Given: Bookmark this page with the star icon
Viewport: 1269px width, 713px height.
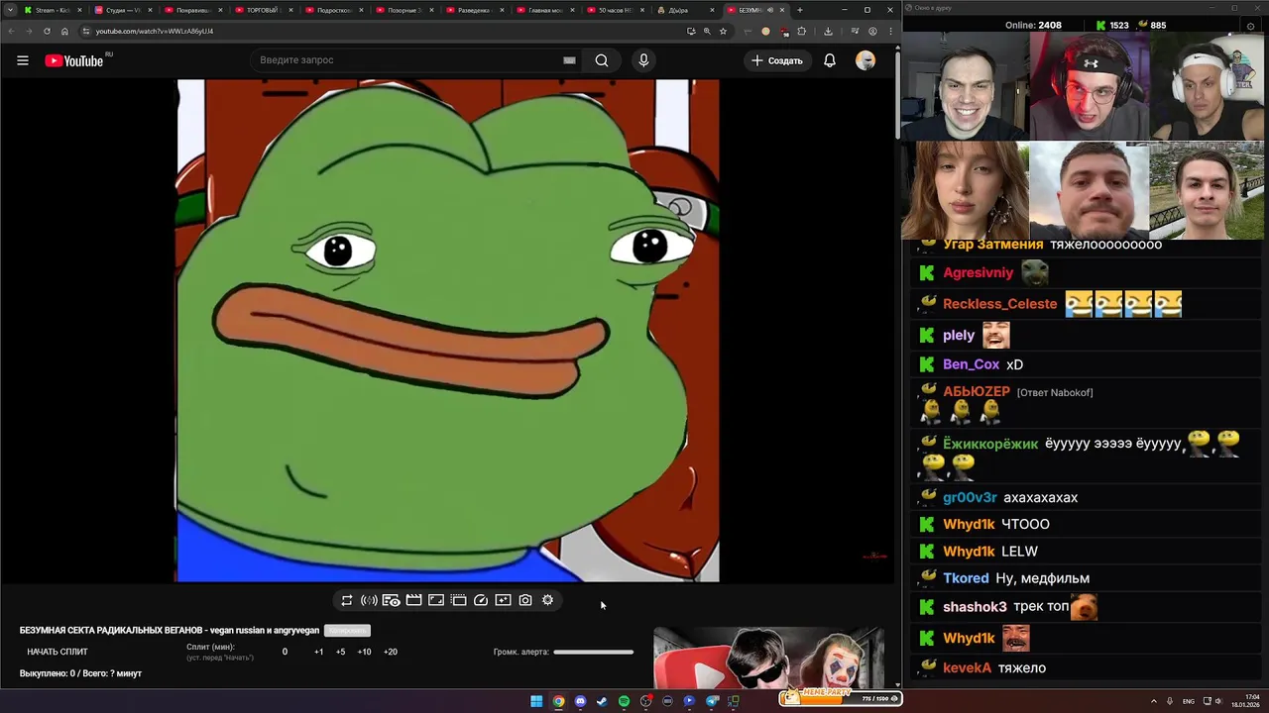Looking at the screenshot, I should click(723, 31).
